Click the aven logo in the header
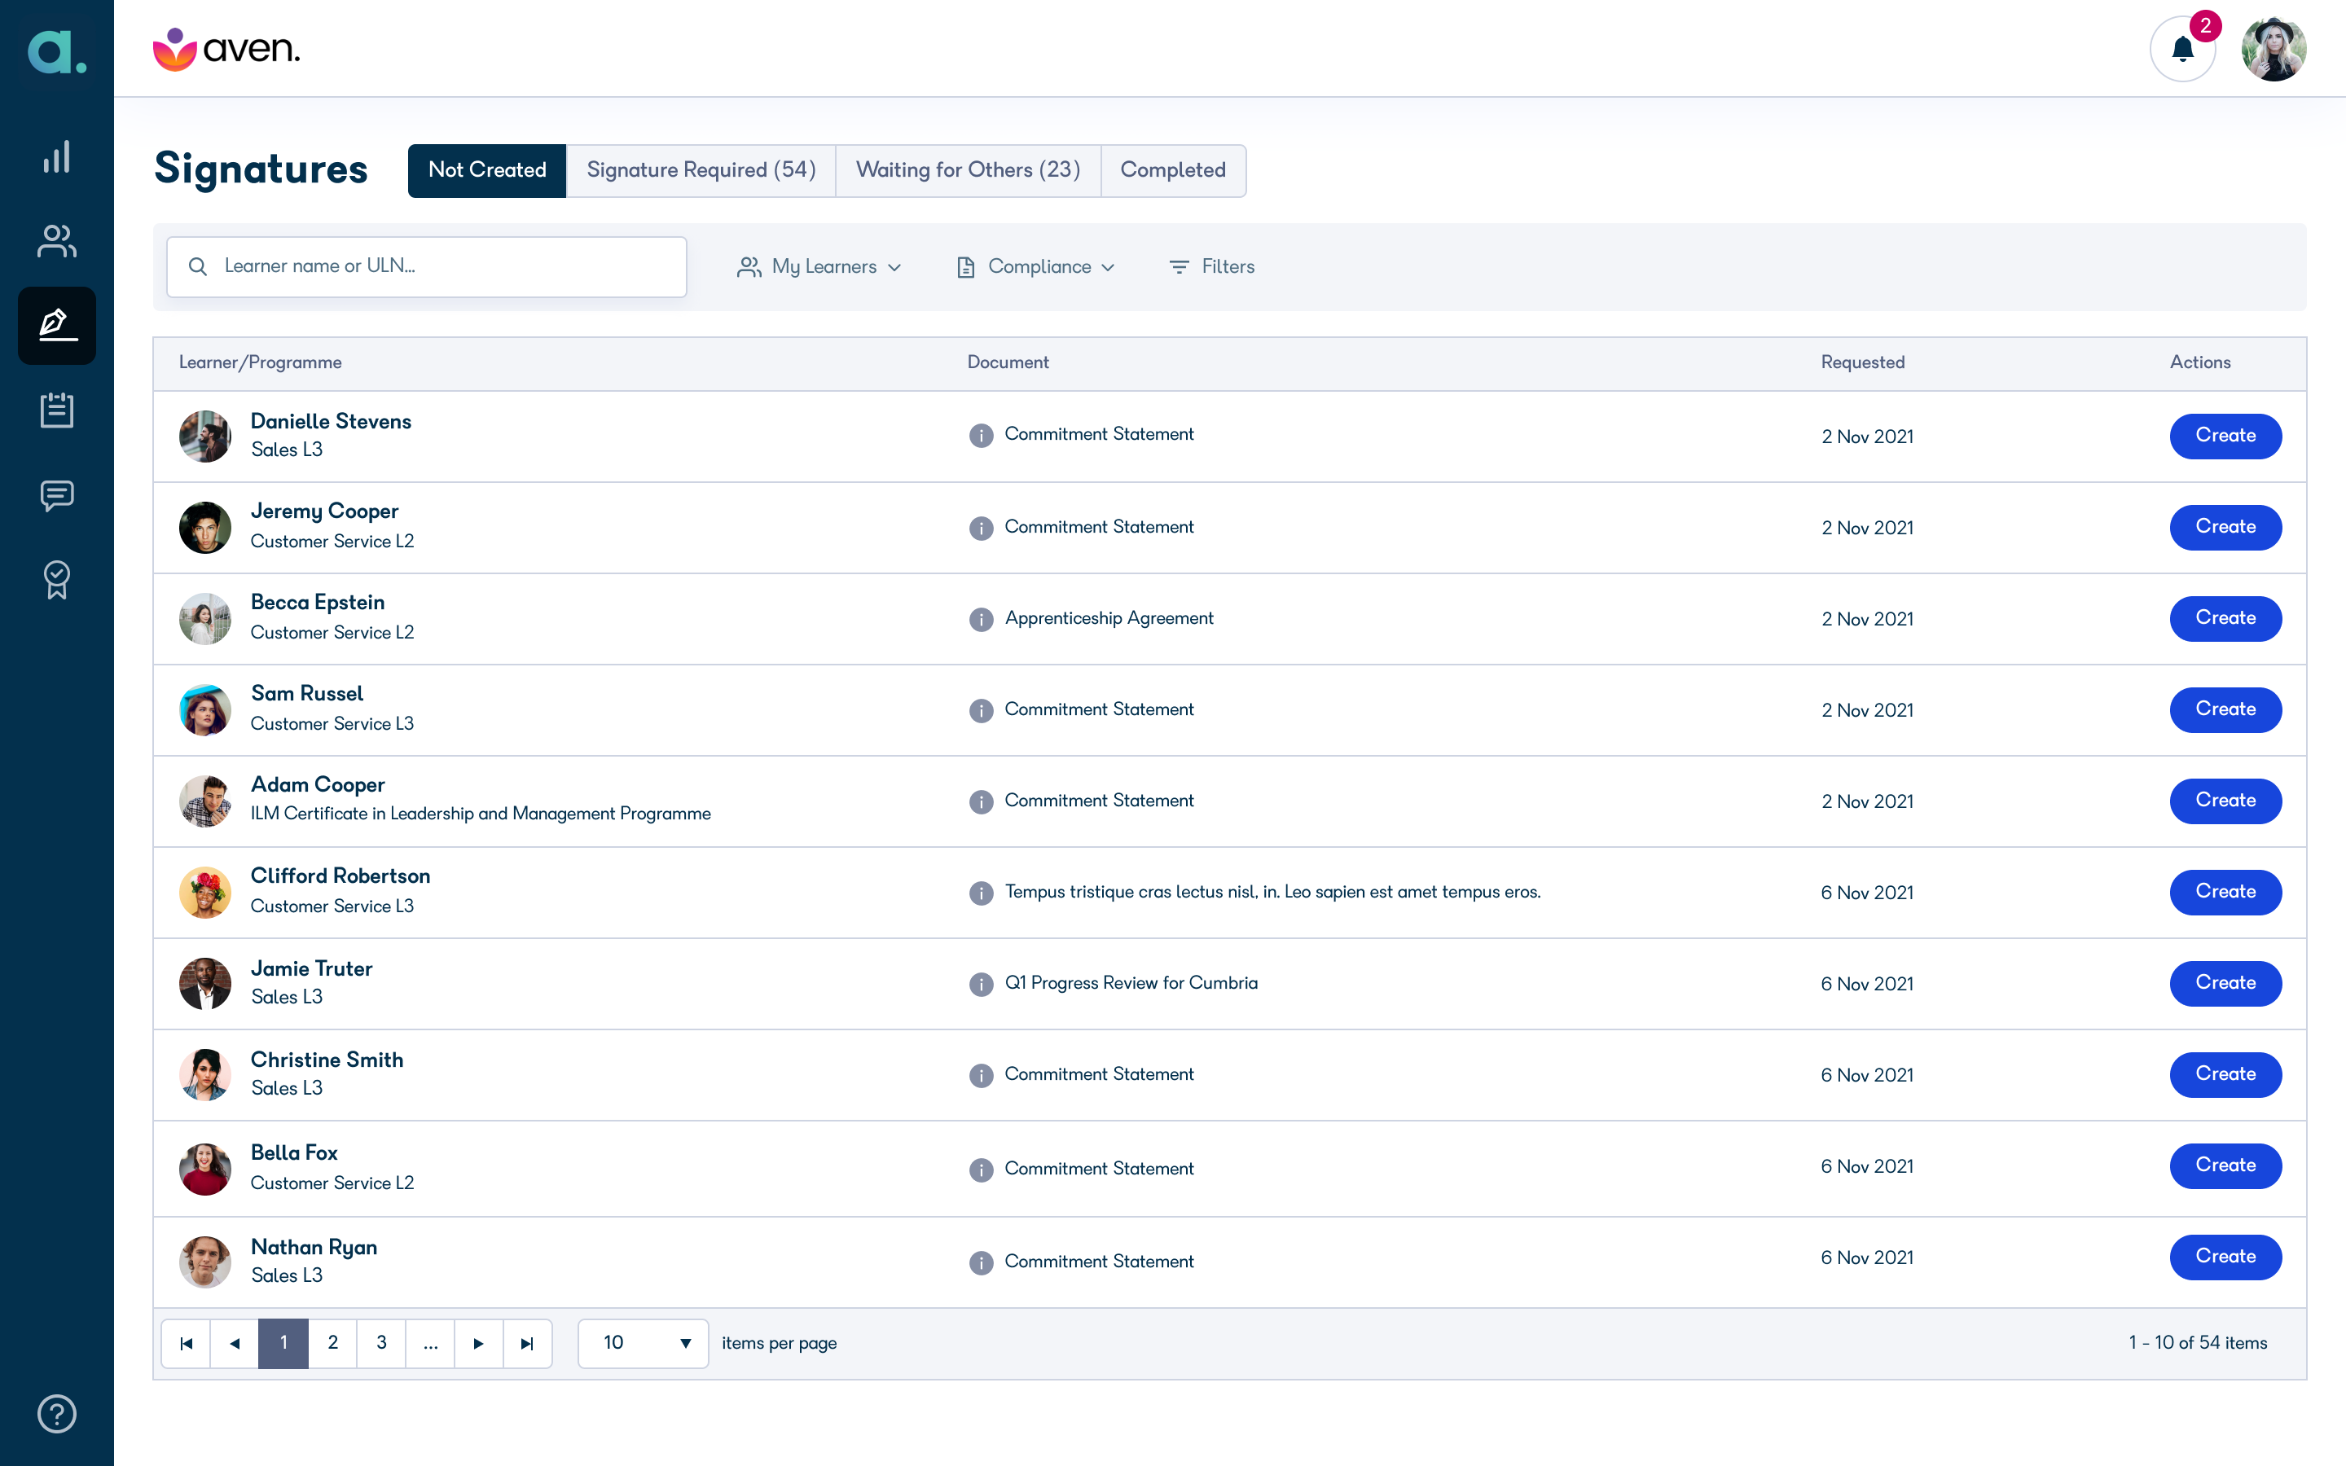The height and width of the screenshot is (1466, 2346). click(226, 49)
